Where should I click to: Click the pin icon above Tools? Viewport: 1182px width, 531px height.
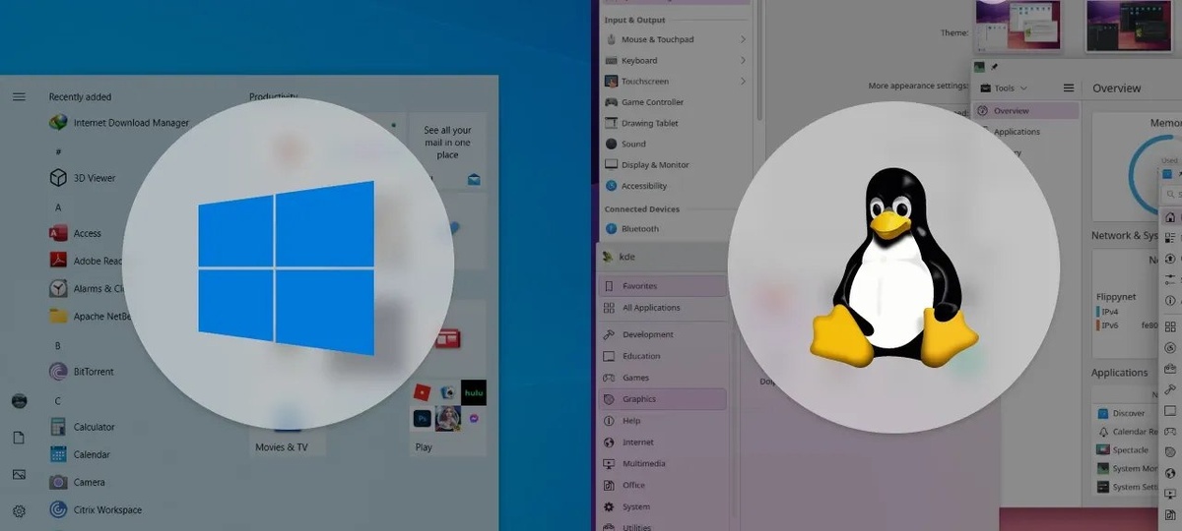993,67
